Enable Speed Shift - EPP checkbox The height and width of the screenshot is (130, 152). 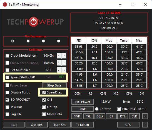8,77
